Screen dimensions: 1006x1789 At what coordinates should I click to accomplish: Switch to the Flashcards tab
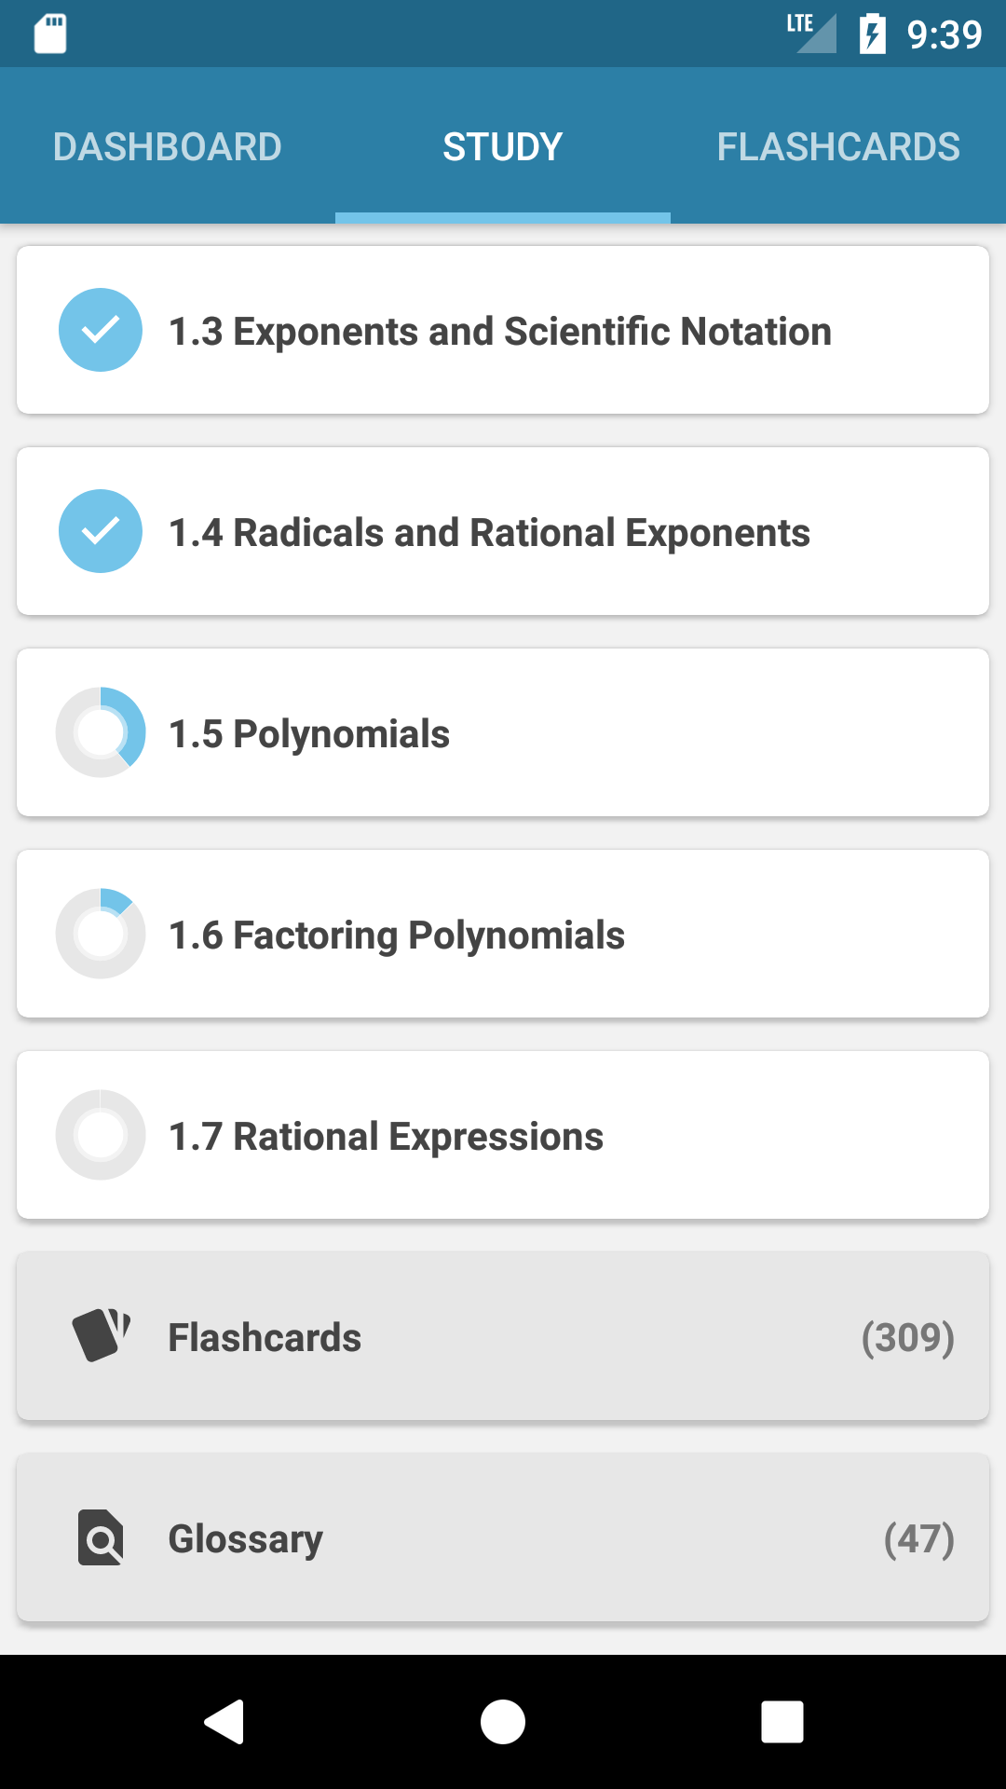[838, 146]
